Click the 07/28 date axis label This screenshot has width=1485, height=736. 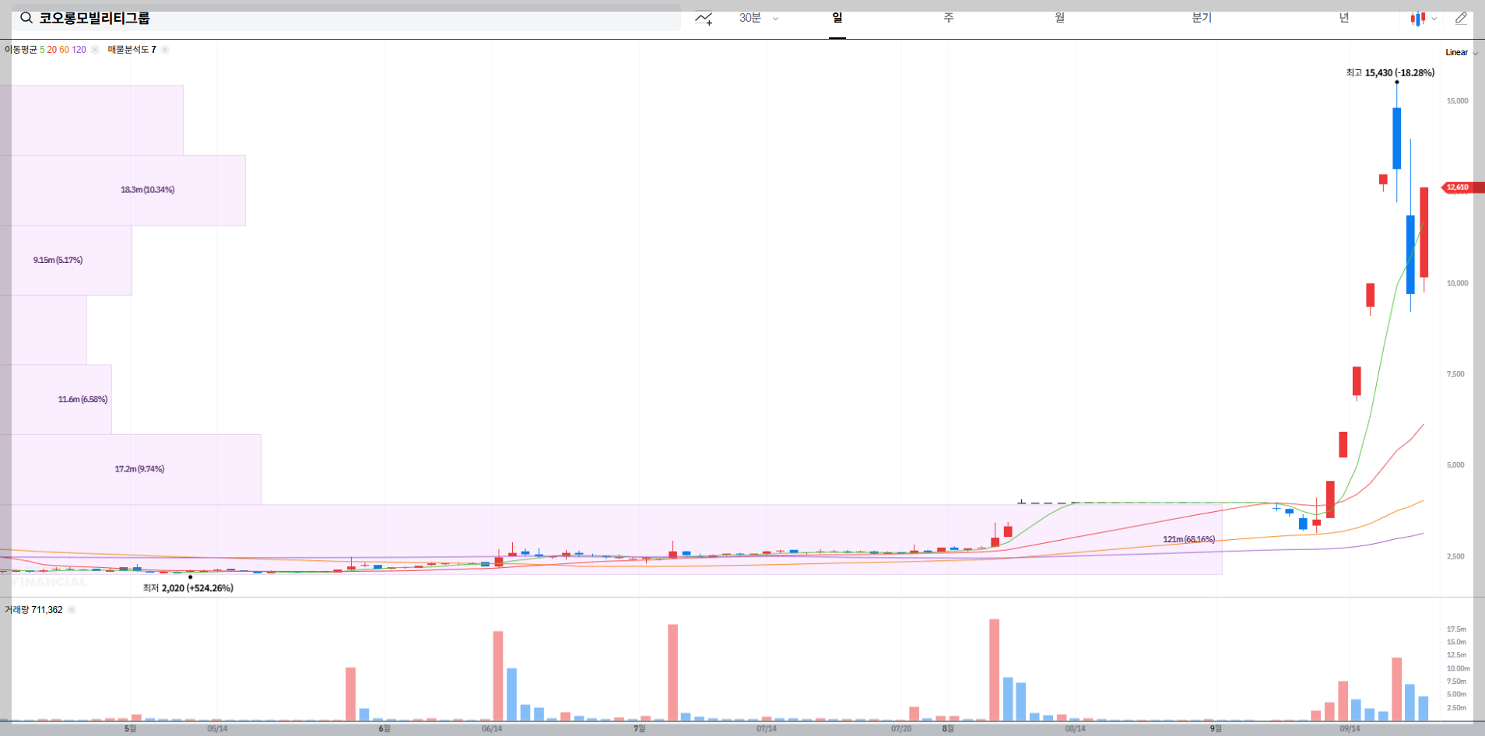pos(901,729)
